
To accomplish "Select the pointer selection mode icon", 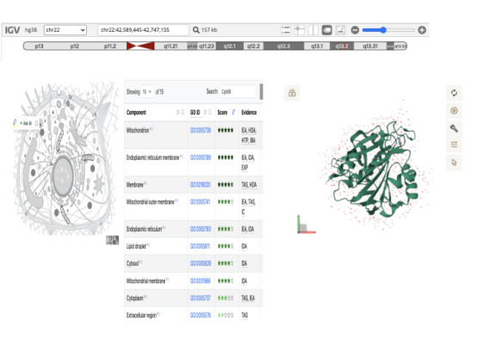I will (454, 163).
